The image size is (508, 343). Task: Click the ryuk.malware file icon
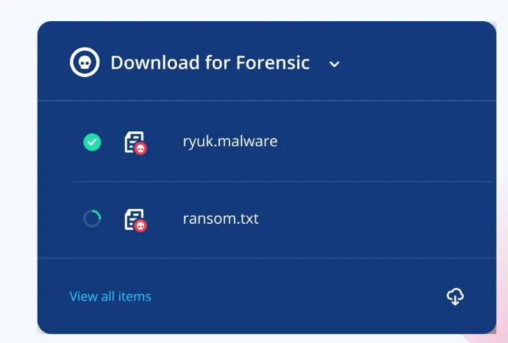134,142
